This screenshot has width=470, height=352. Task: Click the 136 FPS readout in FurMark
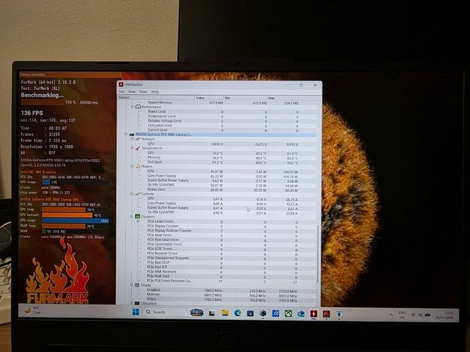point(32,113)
